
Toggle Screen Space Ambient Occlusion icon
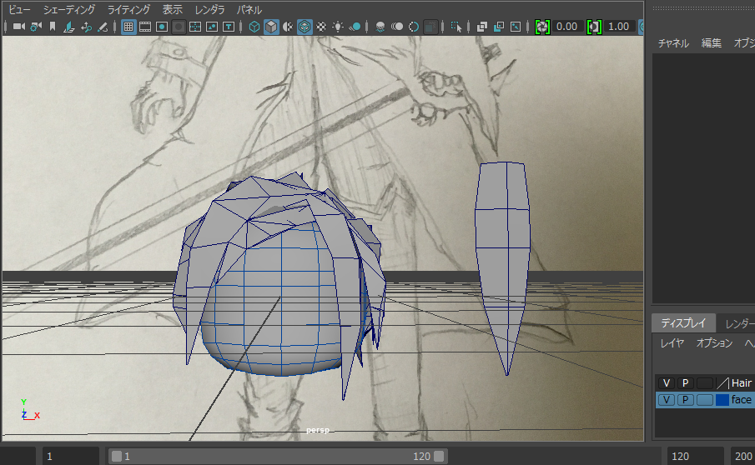380,27
